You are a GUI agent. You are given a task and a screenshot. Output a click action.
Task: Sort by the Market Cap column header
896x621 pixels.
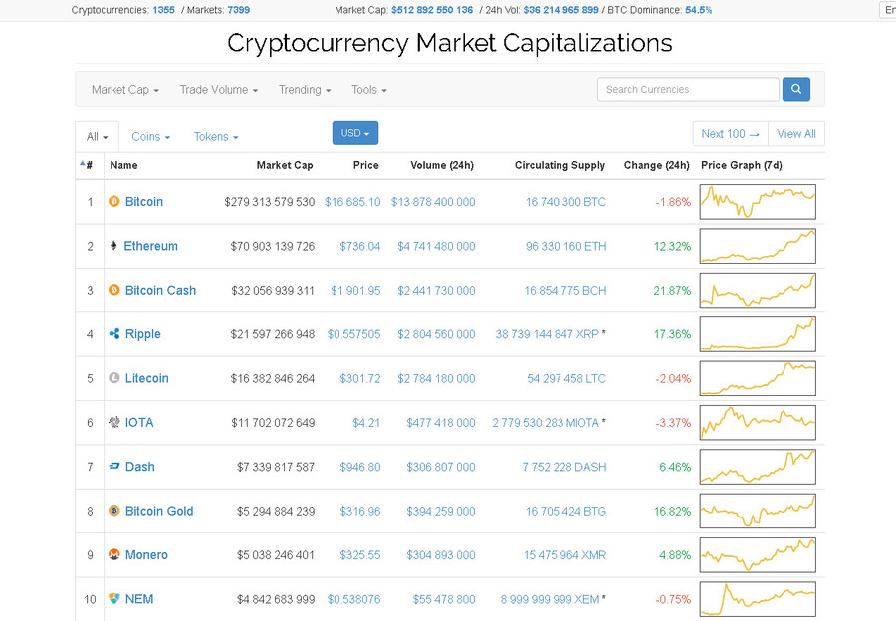[285, 165]
